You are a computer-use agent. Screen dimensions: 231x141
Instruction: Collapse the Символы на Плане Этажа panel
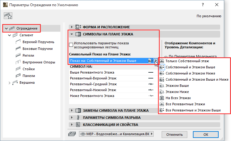click(72, 34)
